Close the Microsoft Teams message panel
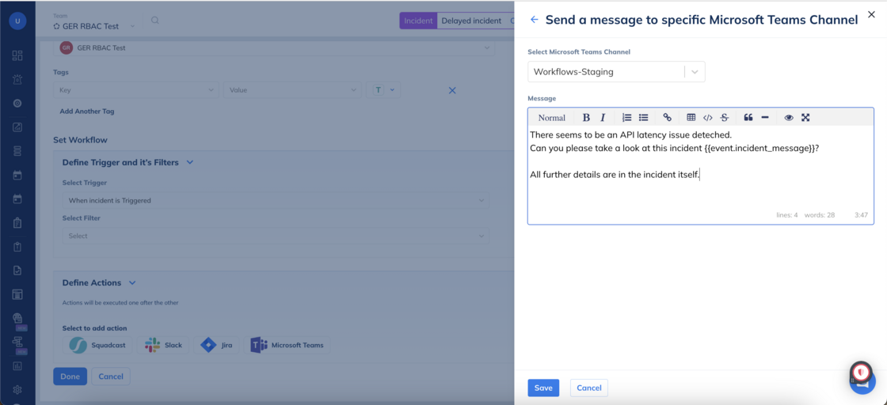Image resolution: width=887 pixels, height=405 pixels. pyautogui.click(x=871, y=15)
